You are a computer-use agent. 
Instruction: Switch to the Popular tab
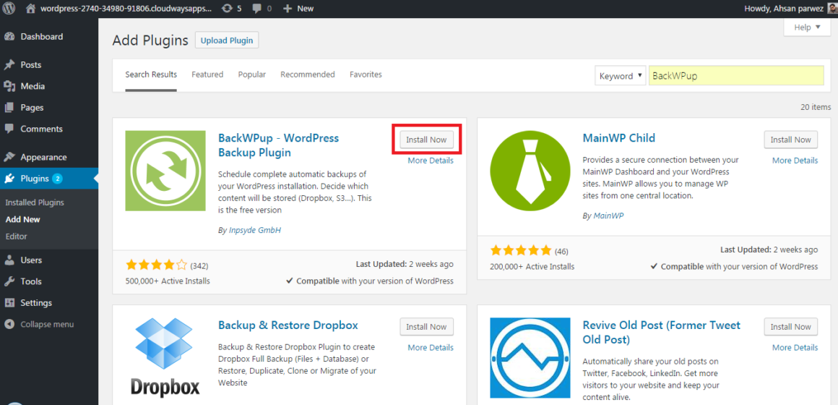coord(251,75)
